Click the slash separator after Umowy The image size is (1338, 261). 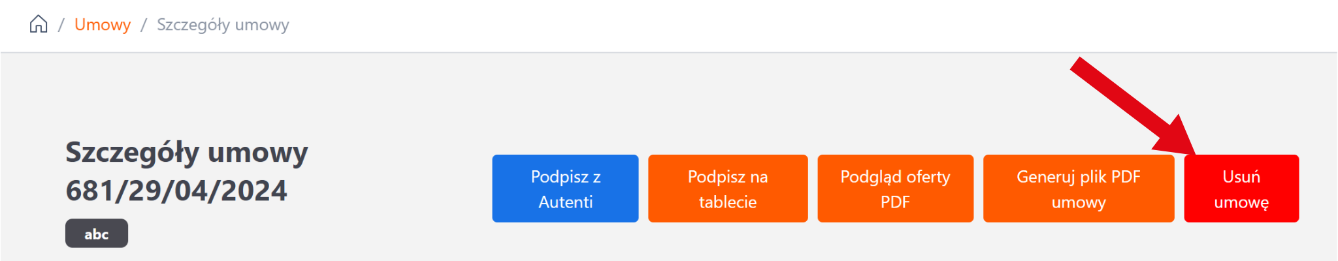[x=144, y=25]
